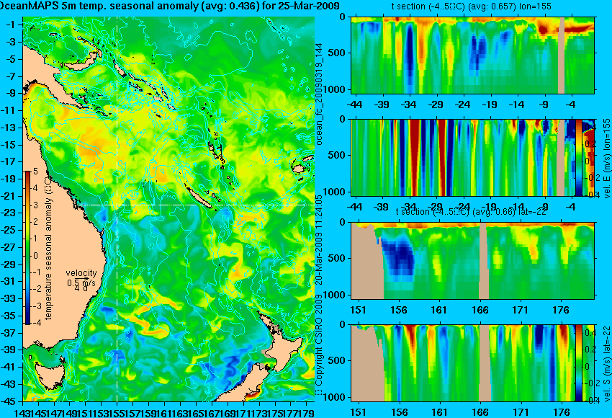This screenshot has height=418, width=612.
Task: Click the '-9' tick under the top temperature section
Action: [544, 104]
